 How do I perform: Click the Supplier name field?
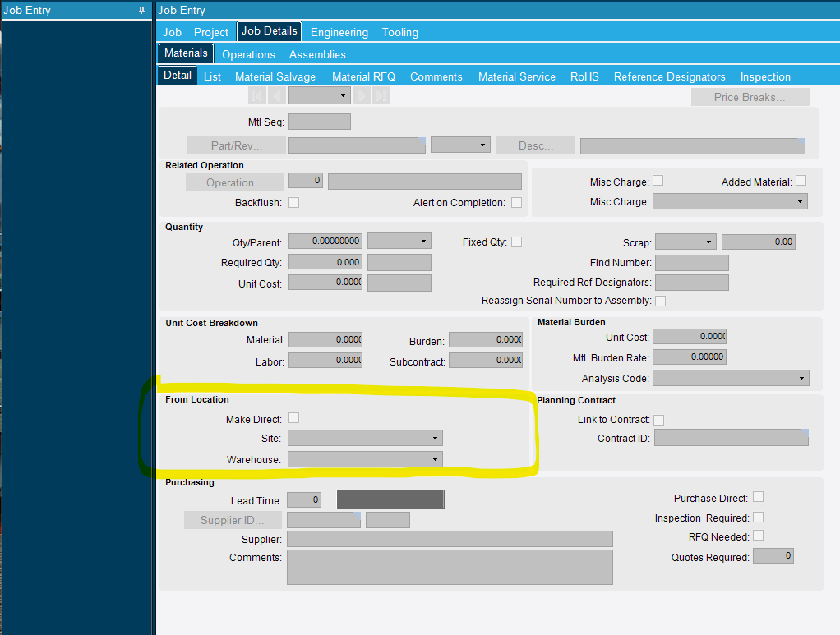click(450, 539)
